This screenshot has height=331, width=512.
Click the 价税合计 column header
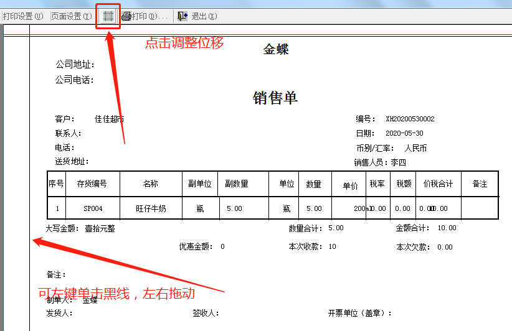pos(439,184)
